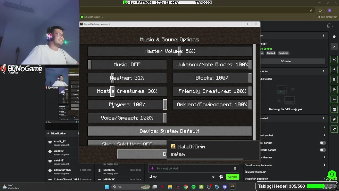Open the weather widget on the taskbar
Viewport: 339px width, 191px height.
pyautogui.click(x=11, y=187)
